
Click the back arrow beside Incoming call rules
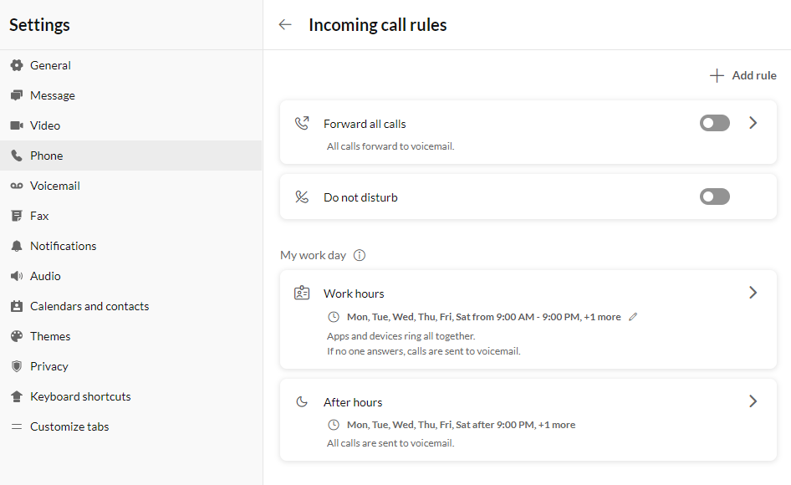click(x=285, y=24)
